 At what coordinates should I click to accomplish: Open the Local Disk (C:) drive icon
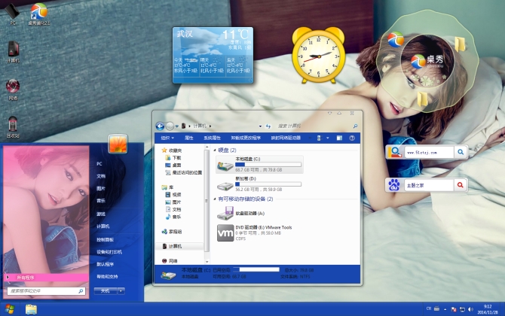(225, 164)
